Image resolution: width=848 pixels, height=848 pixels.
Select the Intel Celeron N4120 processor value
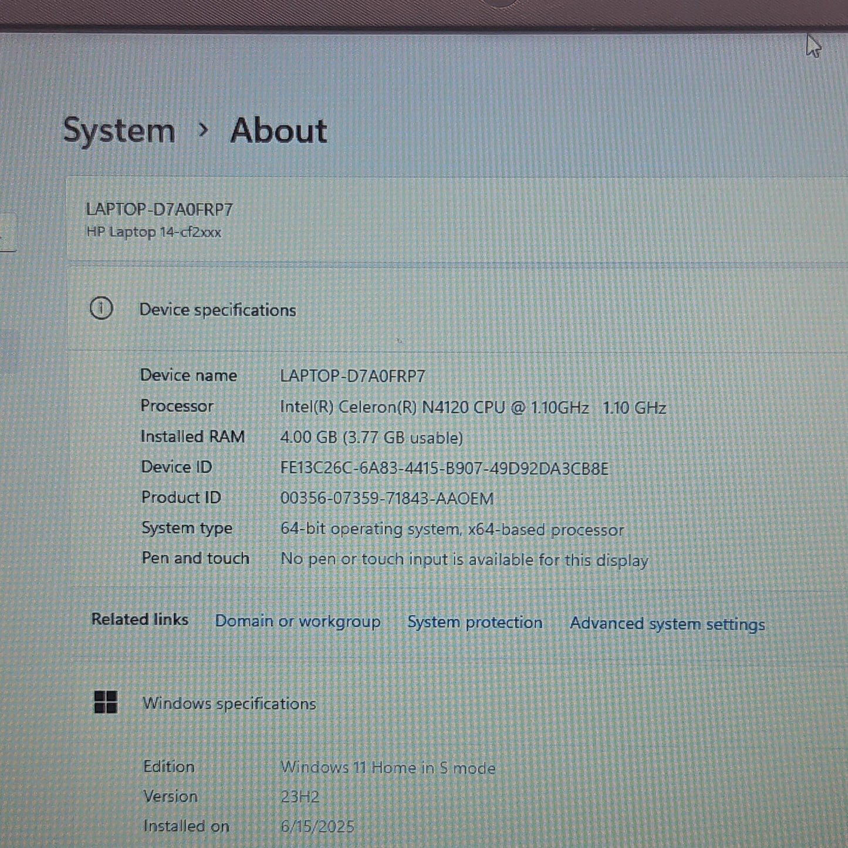point(473,407)
